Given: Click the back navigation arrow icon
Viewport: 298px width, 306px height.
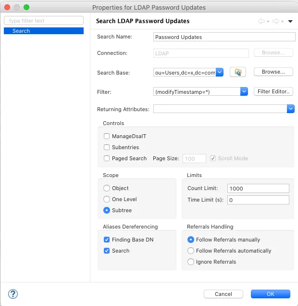Looking at the screenshot, I should [261, 21].
